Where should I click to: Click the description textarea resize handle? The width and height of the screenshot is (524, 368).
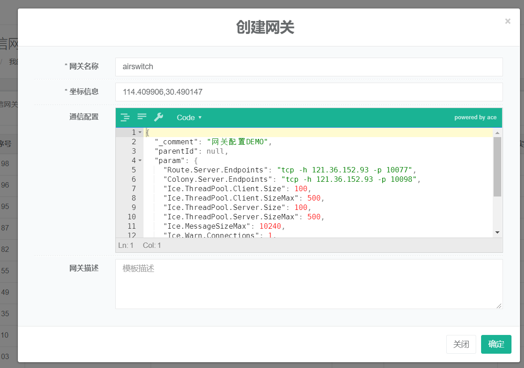tap(499, 306)
